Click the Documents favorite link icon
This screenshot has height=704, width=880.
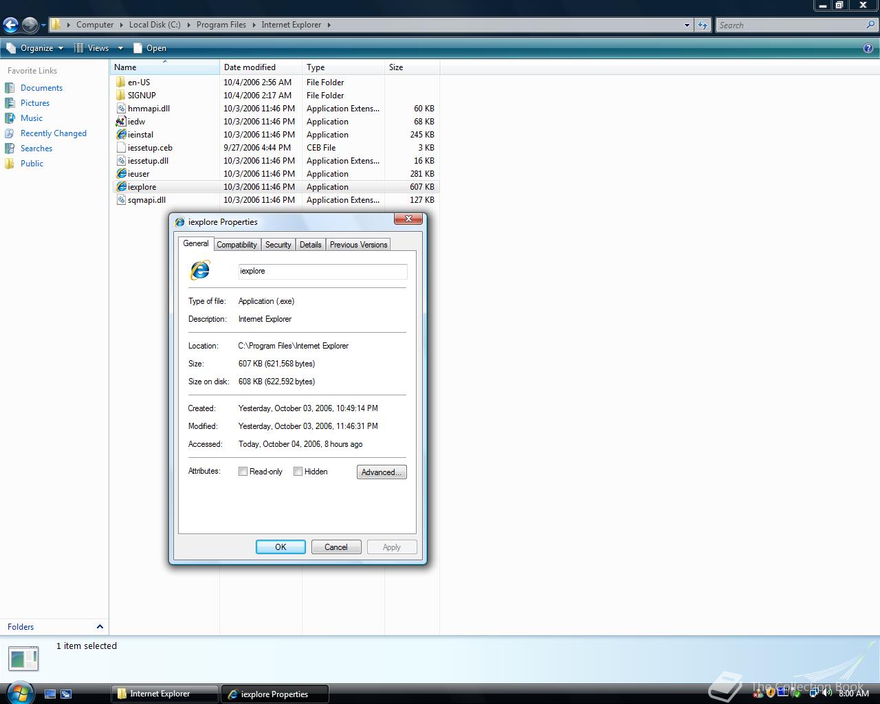tap(10, 88)
